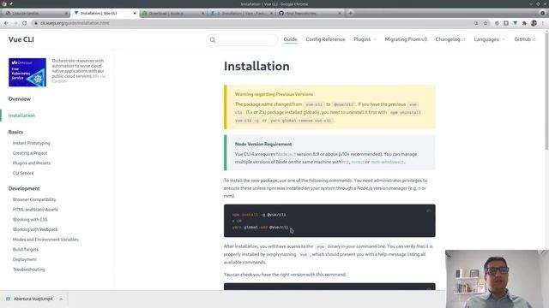Click the page vertical scrollbar
Screen dimensions: 549x308
[x=546, y=91]
